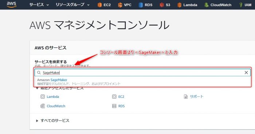Collapse the 最近アクセスしたサービス section
Viewport: 255px width, 134px height.
pyautogui.click(x=60, y=88)
